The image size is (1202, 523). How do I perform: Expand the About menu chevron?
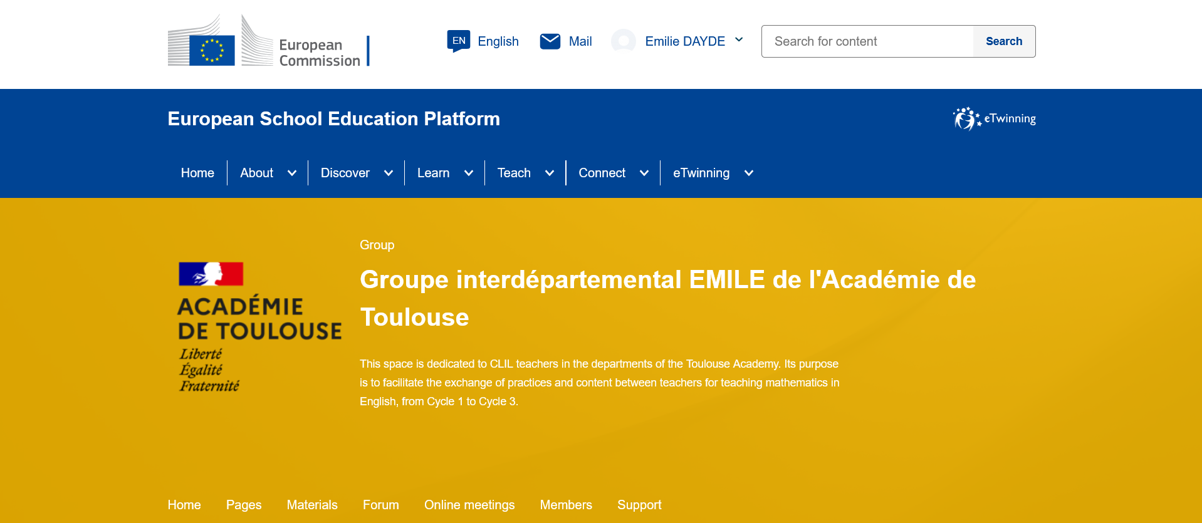tap(292, 173)
